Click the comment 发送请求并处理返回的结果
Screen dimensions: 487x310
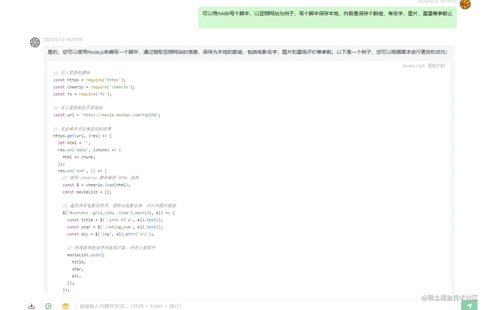[x=82, y=129]
